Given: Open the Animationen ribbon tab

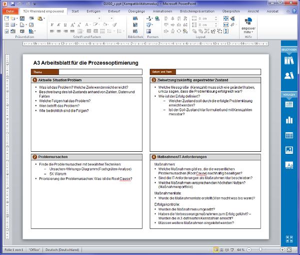Looking at the screenshot, I should (x=162, y=10).
